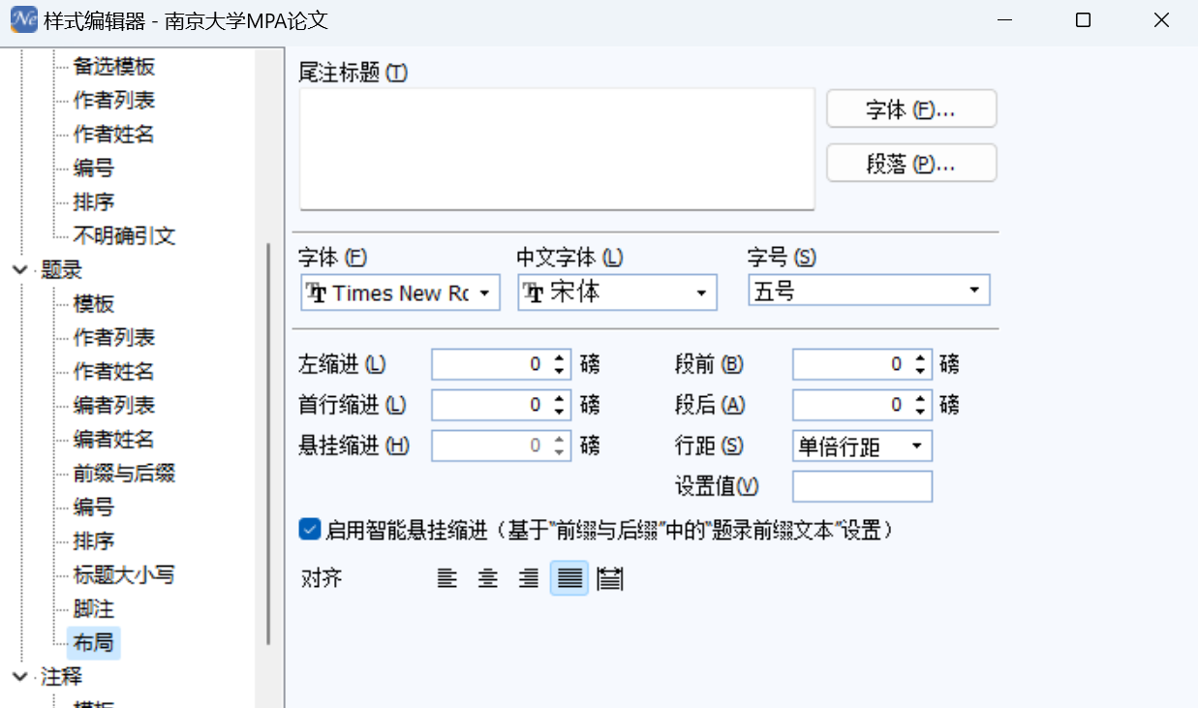Screen dimensions: 1198x708
Task: Choose right alignment icon
Action: click(529, 579)
